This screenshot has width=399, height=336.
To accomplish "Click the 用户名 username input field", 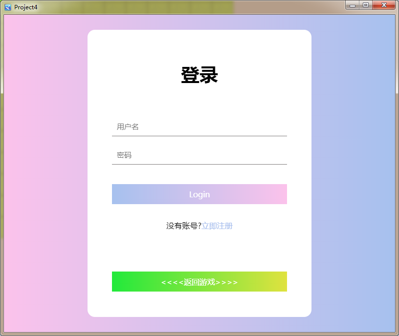I will click(199, 126).
